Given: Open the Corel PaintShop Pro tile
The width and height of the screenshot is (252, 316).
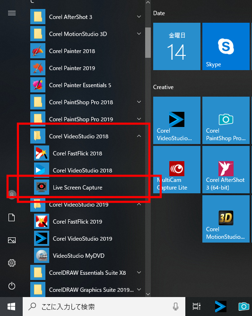Looking at the screenshot, I should [x=226, y=120].
